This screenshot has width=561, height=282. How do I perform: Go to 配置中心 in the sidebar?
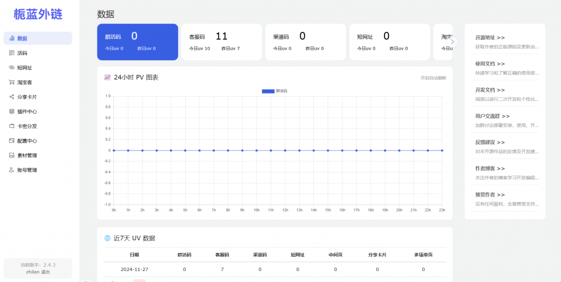[x=38, y=140]
